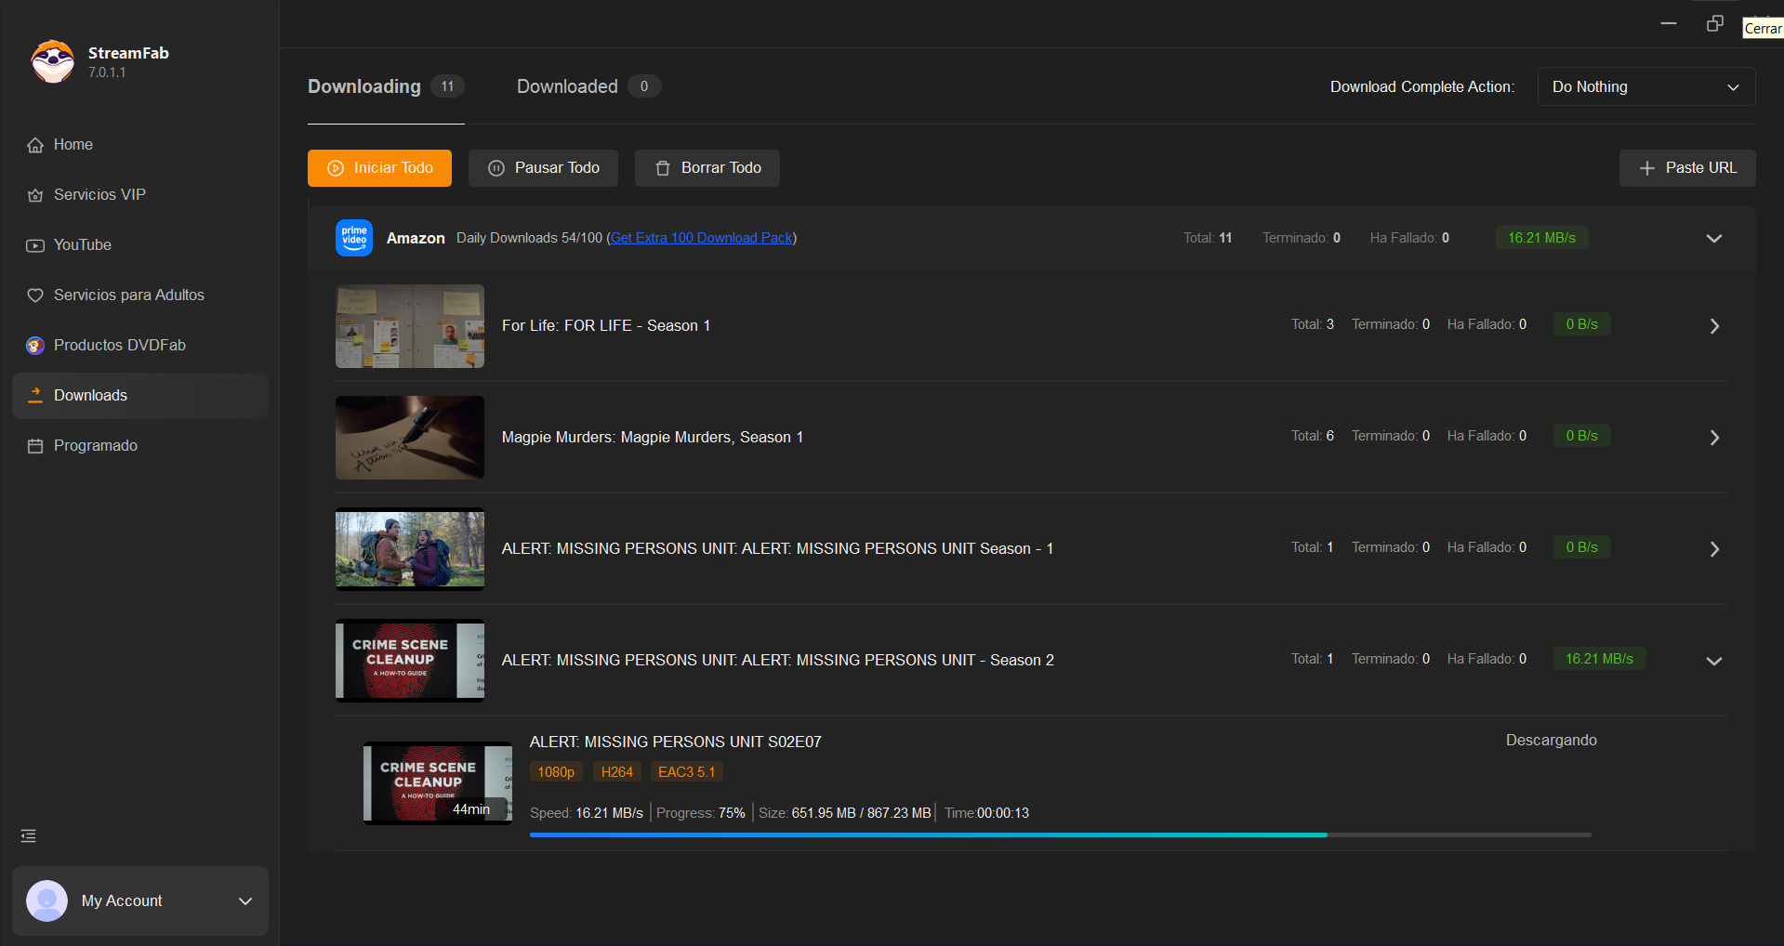Open Servicios VIP section
The image size is (1784, 946).
tap(99, 195)
